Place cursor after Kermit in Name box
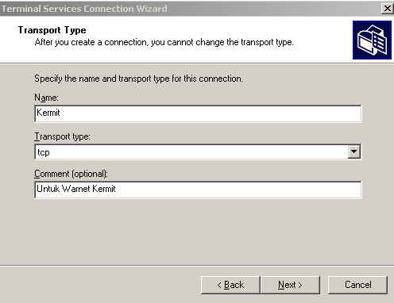Image resolution: width=394 pixels, height=303 pixels. pyautogui.click(x=61, y=113)
